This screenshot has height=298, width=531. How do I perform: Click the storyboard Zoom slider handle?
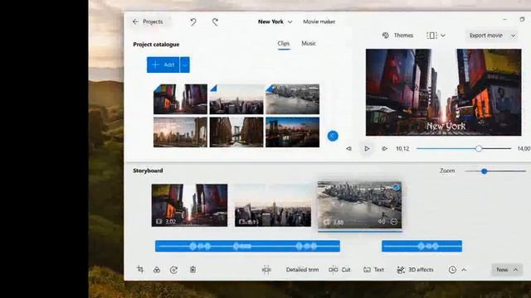pyautogui.click(x=485, y=171)
